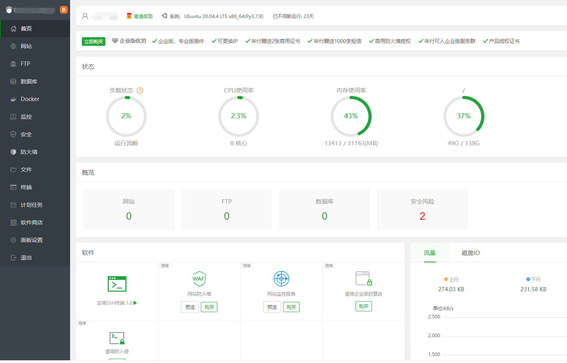
Task: Go to 软件商店 in the sidebar
Action: pos(31,222)
